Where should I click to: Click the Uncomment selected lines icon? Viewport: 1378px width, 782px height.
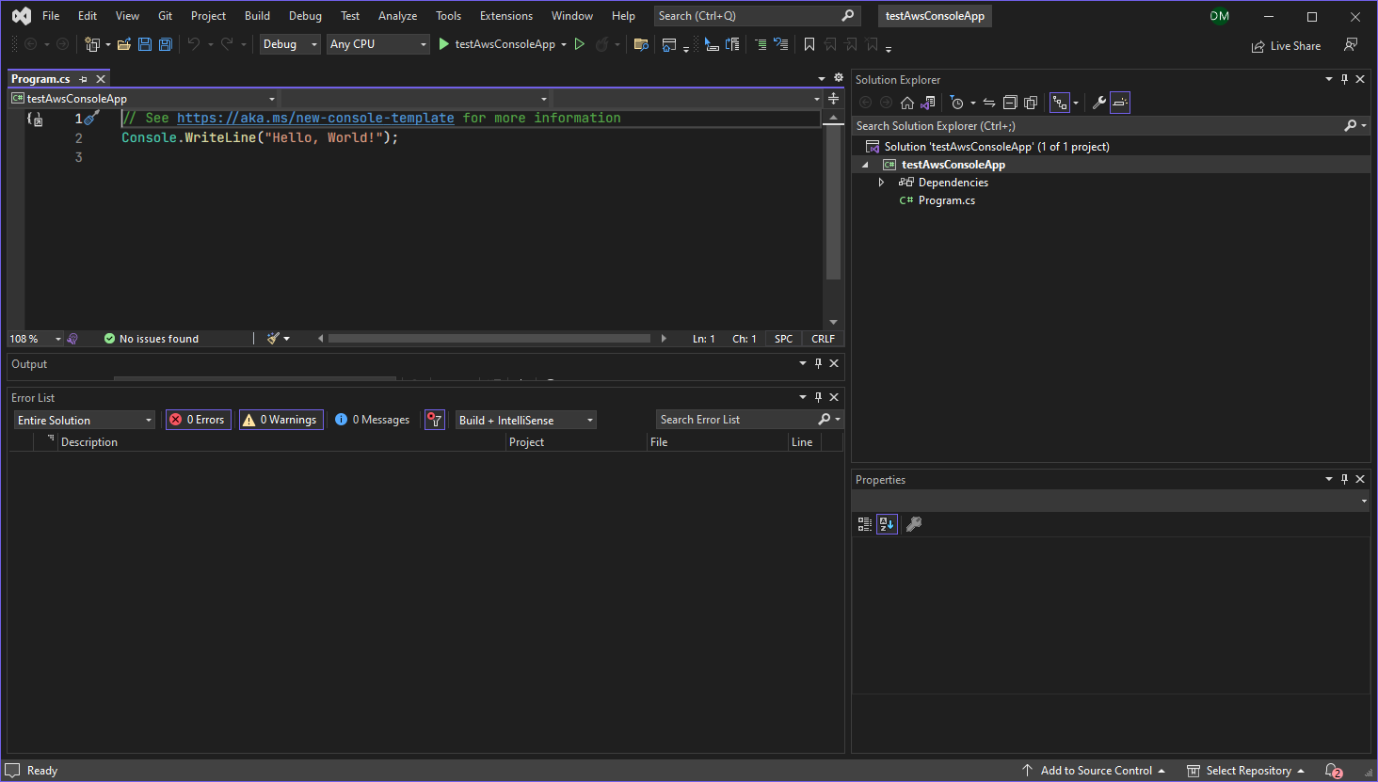[x=780, y=44]
